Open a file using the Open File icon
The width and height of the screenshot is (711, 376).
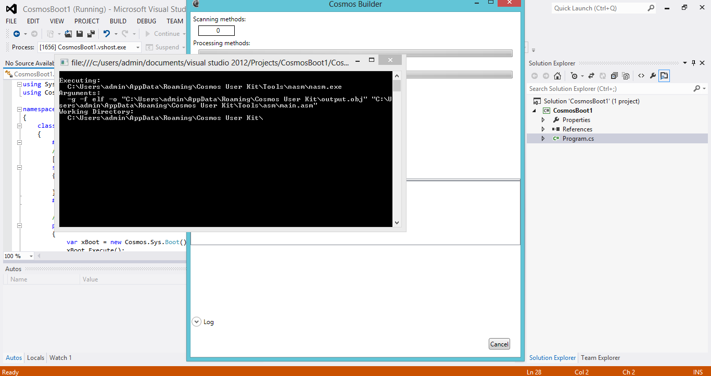(68, 33)
